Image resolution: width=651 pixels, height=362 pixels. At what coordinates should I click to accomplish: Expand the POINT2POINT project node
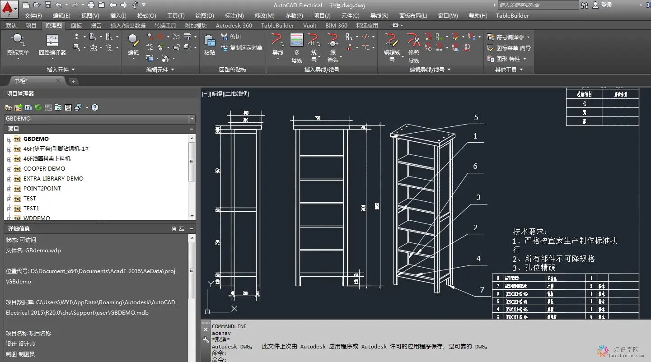coord(9,189)
